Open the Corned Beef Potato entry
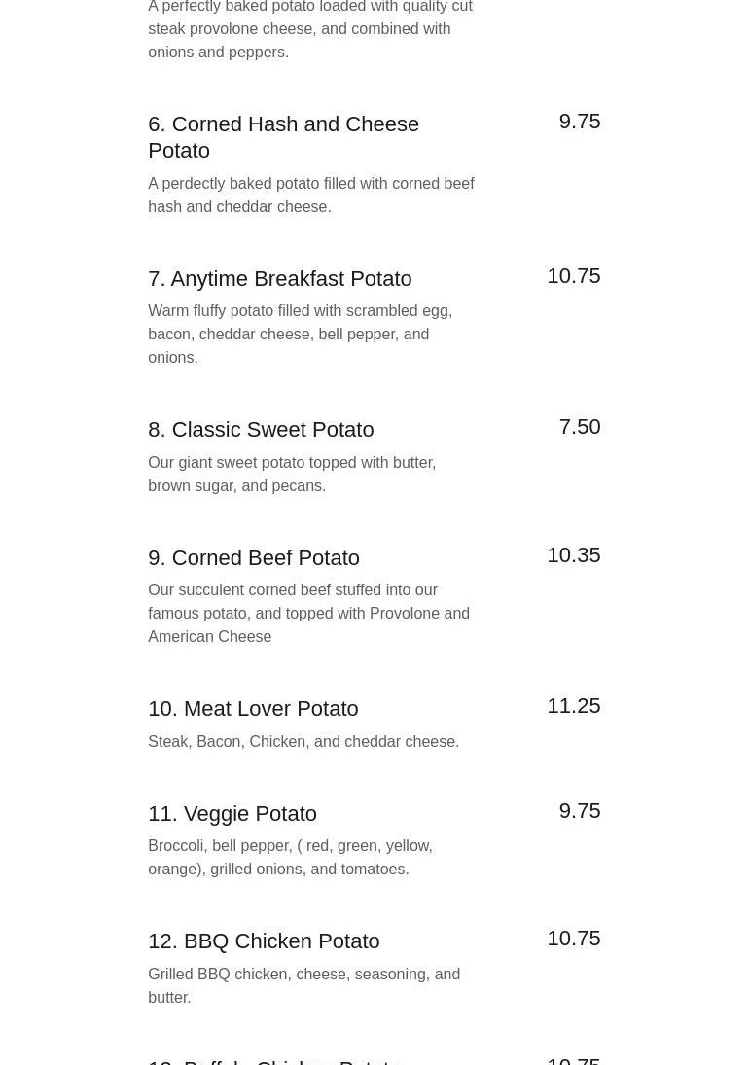The image size is (749, 1065). point(254,558)
